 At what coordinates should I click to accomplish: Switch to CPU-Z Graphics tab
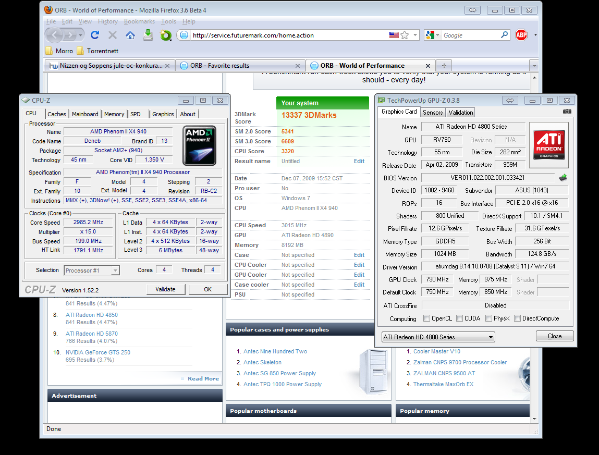[x=163, y=114]
